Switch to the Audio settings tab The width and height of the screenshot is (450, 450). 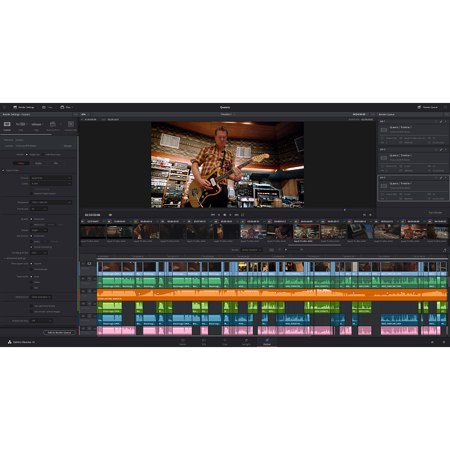38,163
